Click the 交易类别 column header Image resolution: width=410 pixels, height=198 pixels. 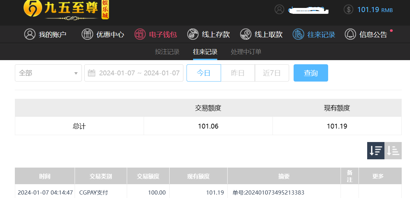click(101, 176)
